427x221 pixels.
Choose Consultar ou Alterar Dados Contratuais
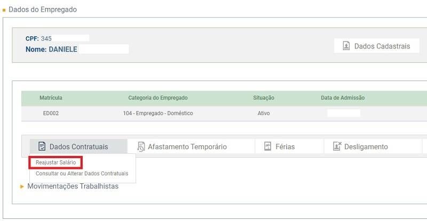click(x=82, y=174)
